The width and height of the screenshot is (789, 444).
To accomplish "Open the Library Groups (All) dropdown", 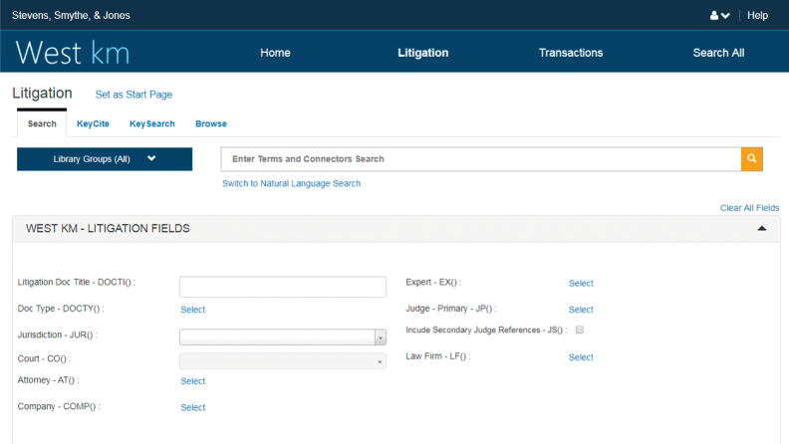I will click(x=105, y=159).
